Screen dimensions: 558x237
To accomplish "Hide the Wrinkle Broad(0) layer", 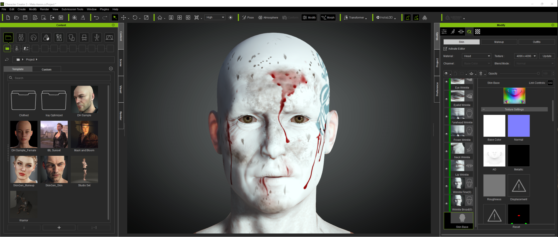I will pos(447,204).
